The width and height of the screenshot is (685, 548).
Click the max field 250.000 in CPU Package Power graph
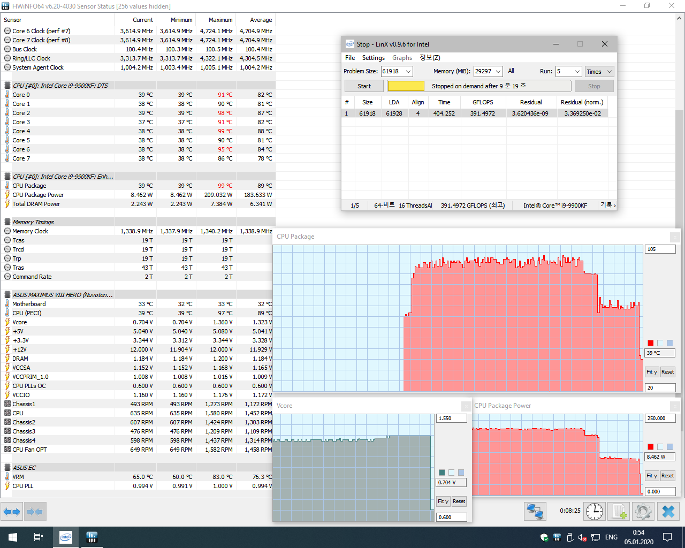point(660,418)
